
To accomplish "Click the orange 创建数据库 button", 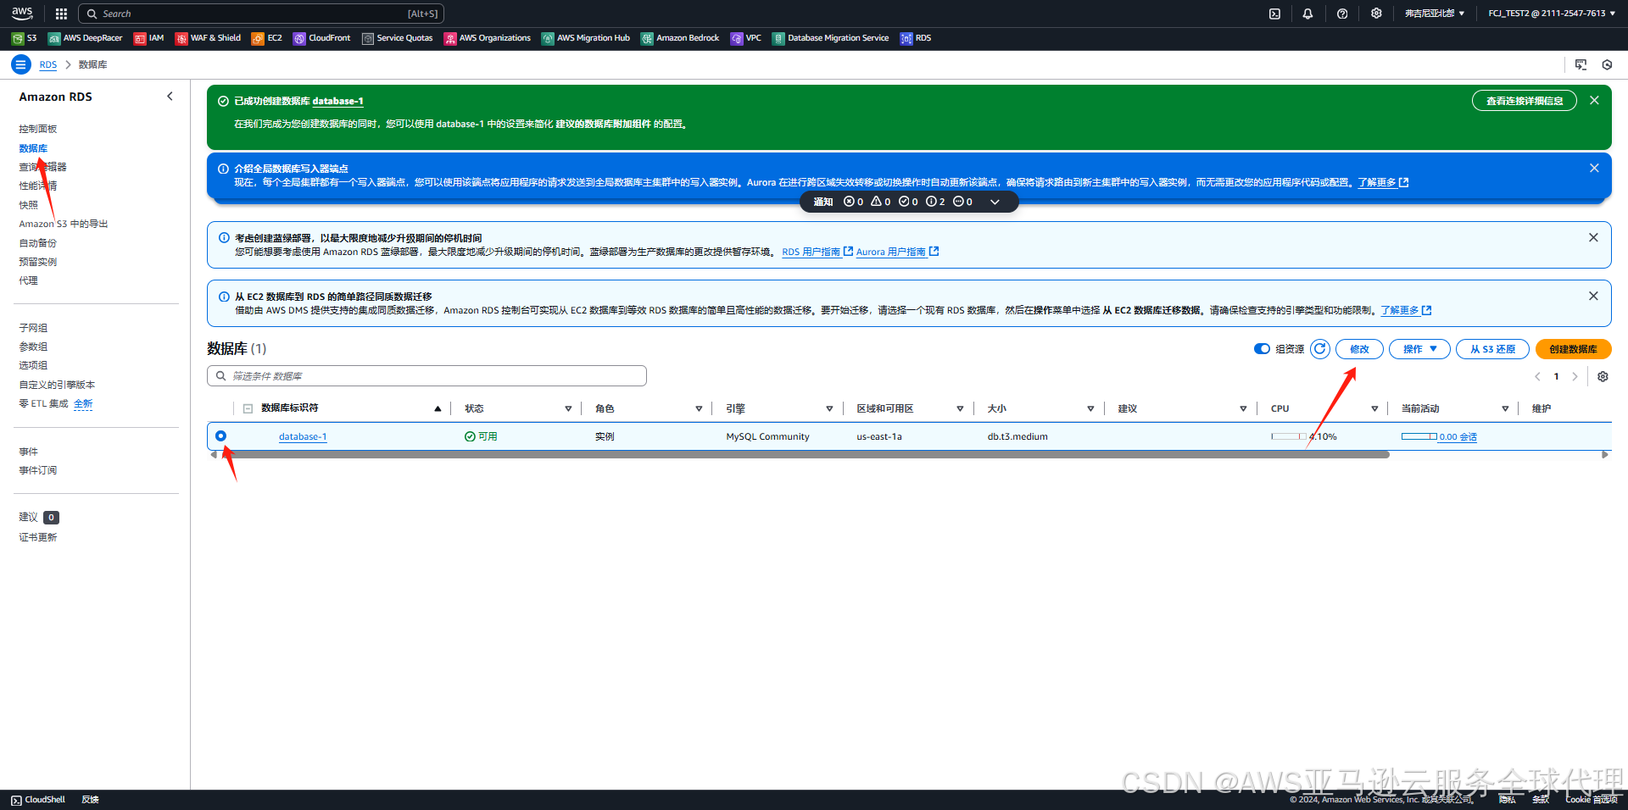I will tap(1573, 349).
